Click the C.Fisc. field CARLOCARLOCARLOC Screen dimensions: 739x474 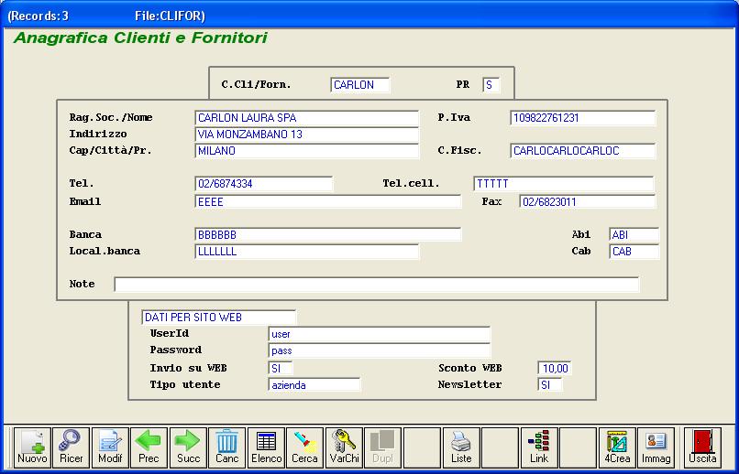[582, 151]
